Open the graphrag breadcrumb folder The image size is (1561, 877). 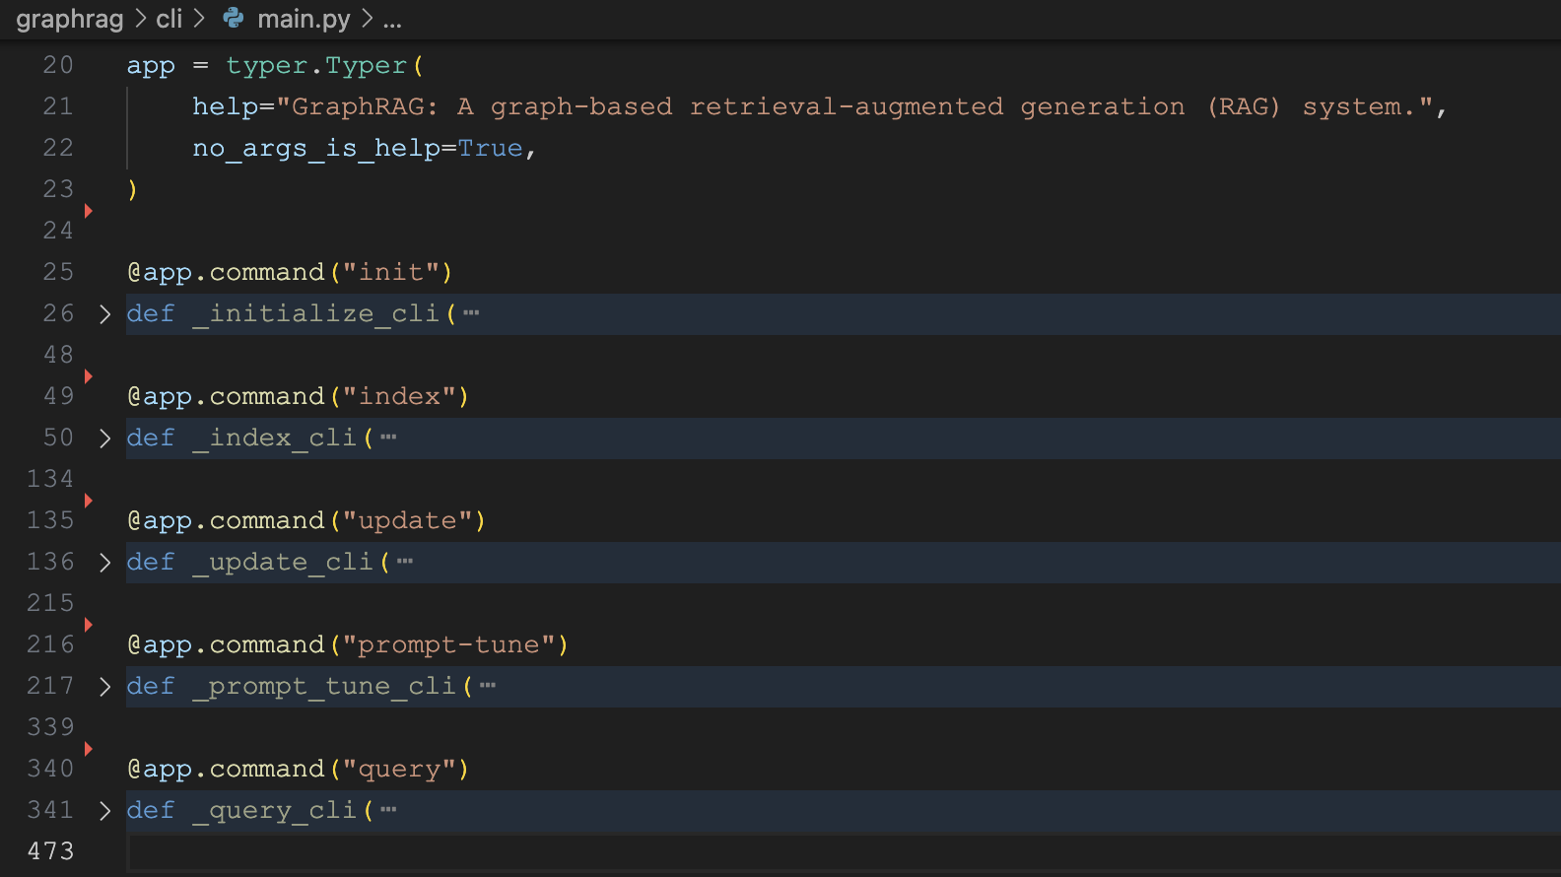pos(70,19)
